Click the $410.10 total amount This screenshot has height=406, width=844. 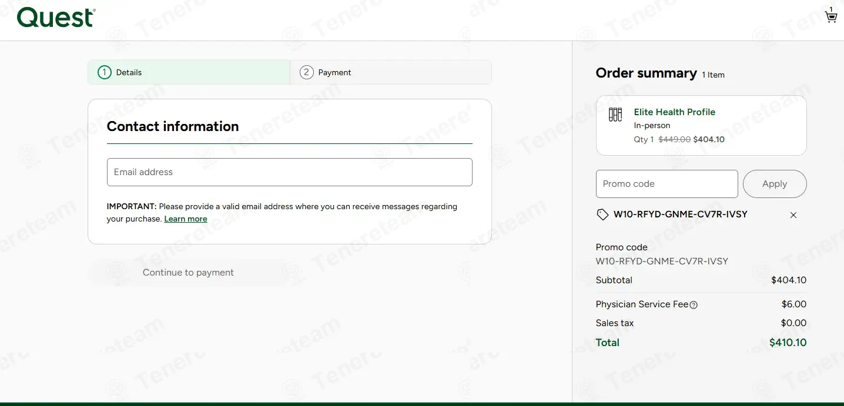pos(788,343)
